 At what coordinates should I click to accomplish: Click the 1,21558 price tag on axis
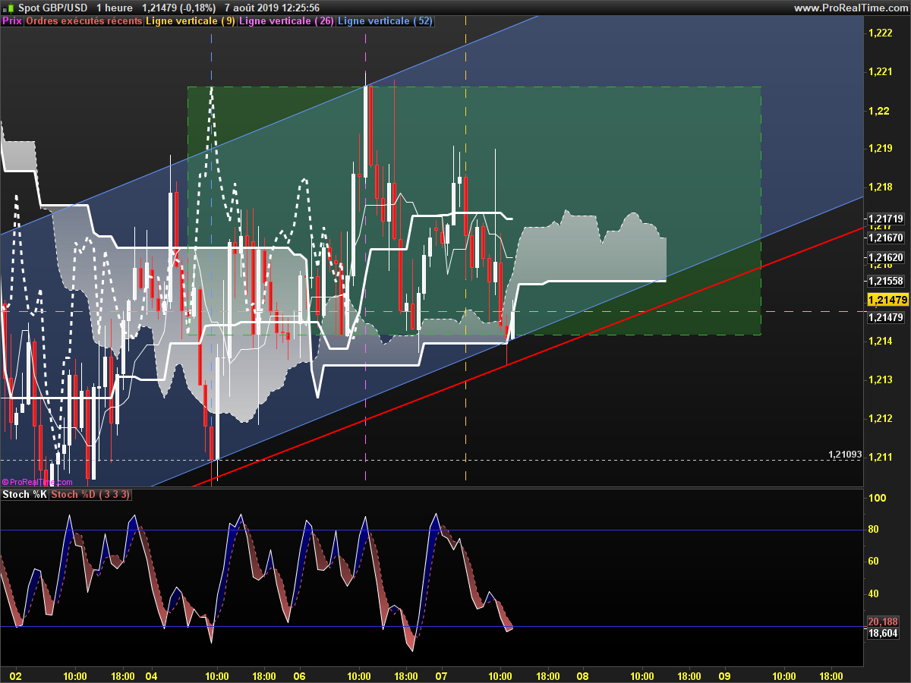[887, 281]
